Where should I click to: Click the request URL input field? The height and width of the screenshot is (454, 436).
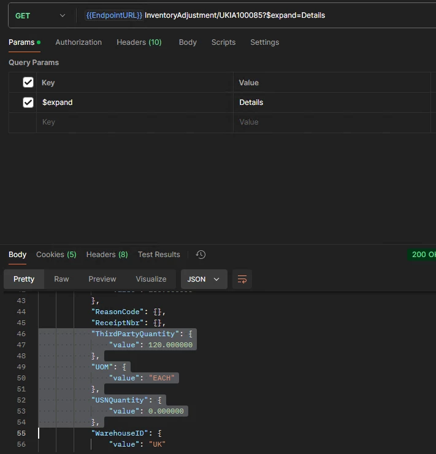pos(258,15)
